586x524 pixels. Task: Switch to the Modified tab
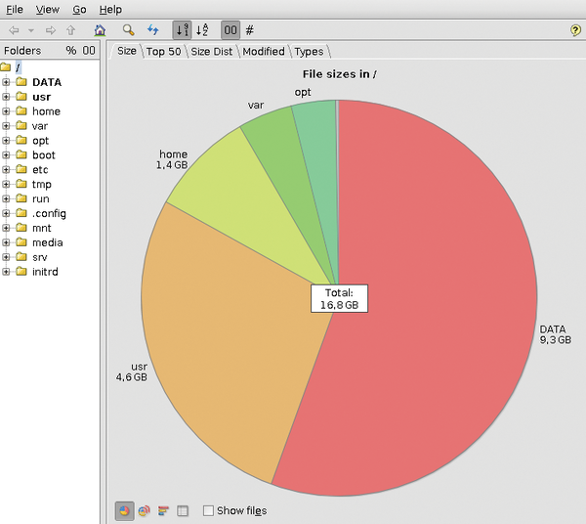coord(264,51)
